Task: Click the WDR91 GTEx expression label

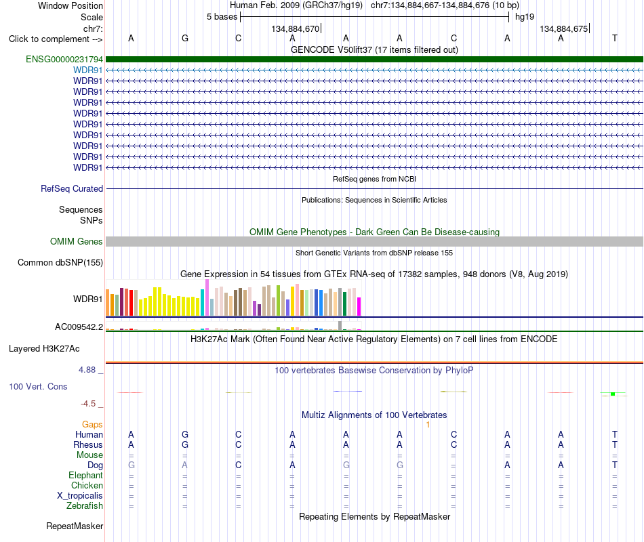Action: 88,299
